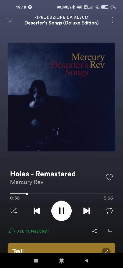Toggle repeat mode
The height and width of the screenshot is (268, 123).
[109, 211]
